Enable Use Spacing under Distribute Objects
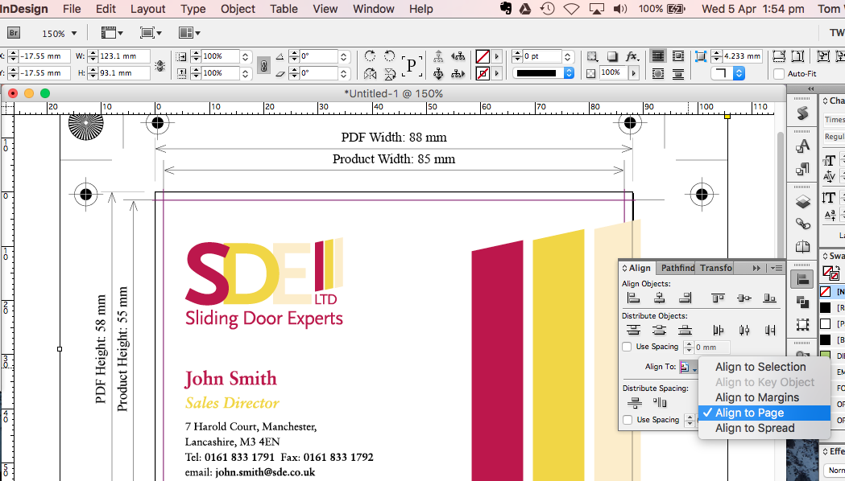The height and width of the screenshot is (481, 845). point(627,347)
